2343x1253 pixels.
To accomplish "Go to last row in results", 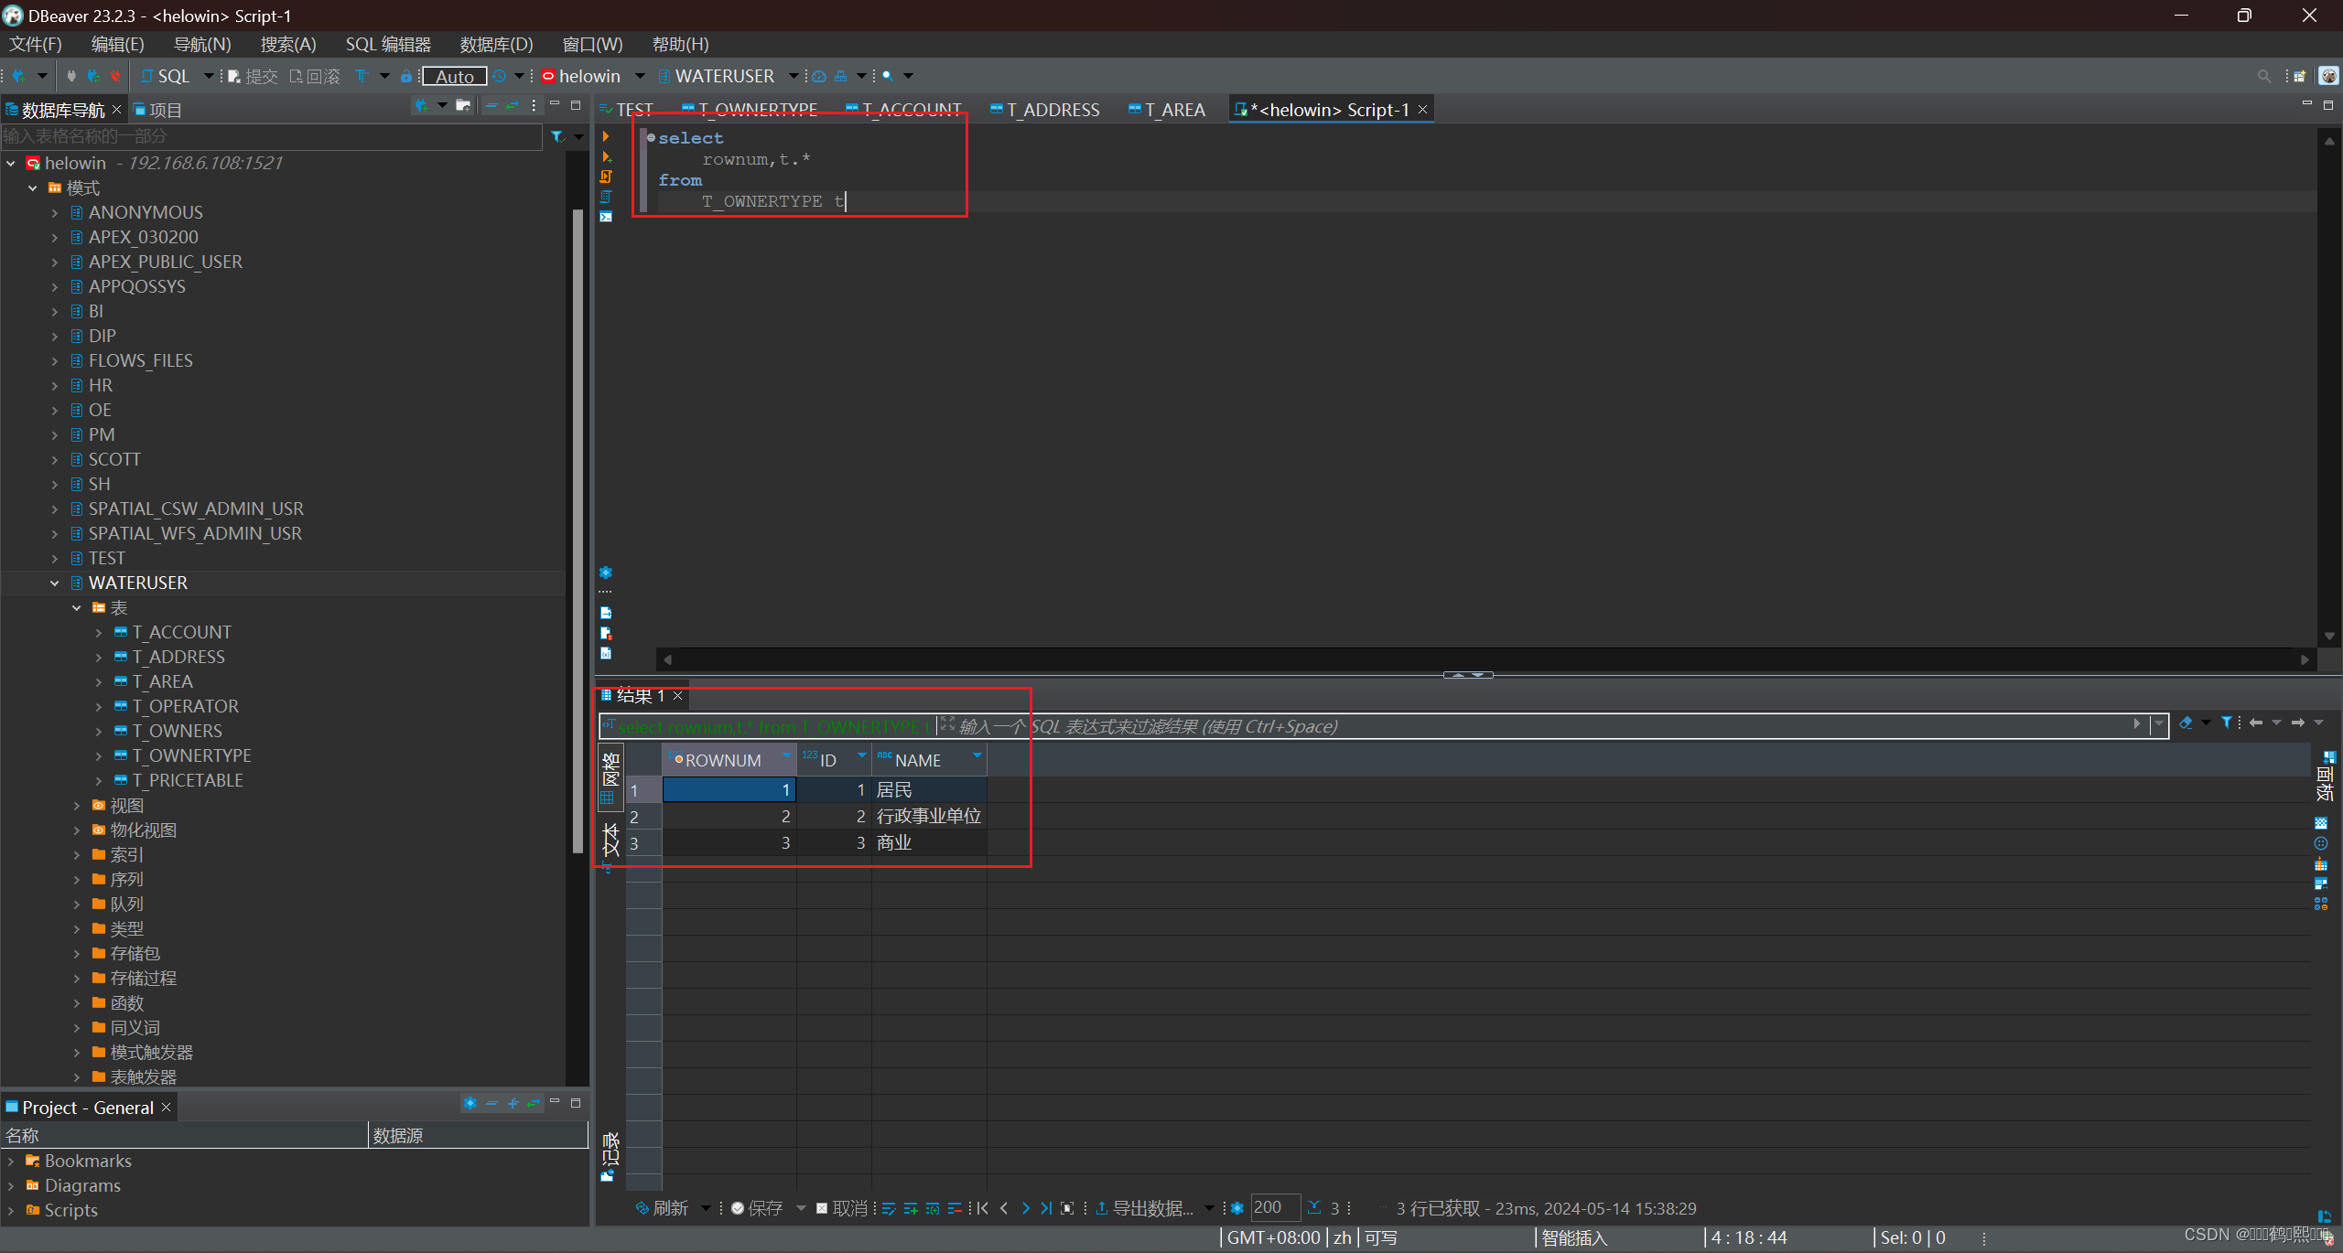I will (x=1046, y=1208).
